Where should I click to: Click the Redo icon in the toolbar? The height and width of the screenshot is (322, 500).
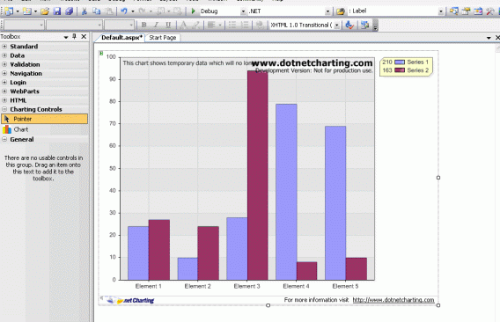143,11
